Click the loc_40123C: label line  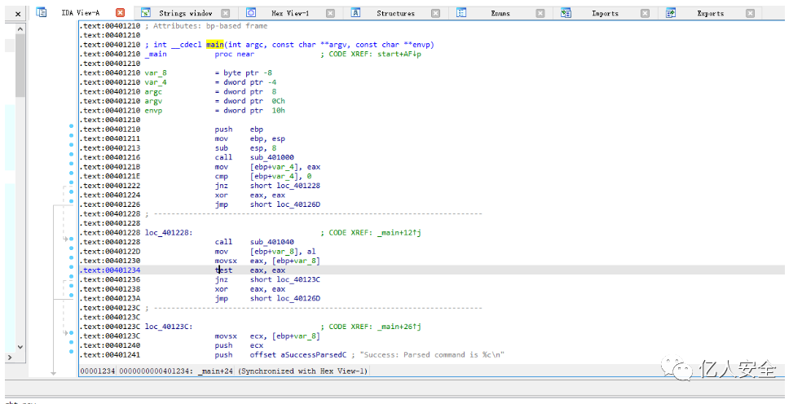click(169, 327)
